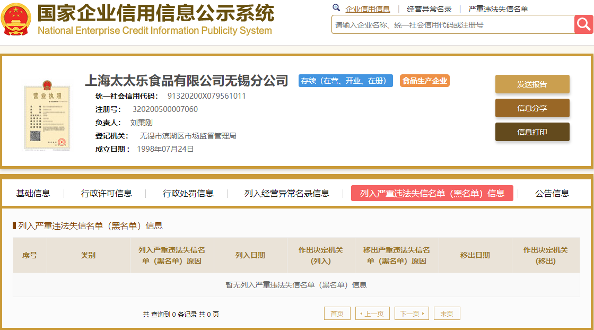Click the 信息分享 button
This screenshot has width=594, height=330.
[532, 108]
